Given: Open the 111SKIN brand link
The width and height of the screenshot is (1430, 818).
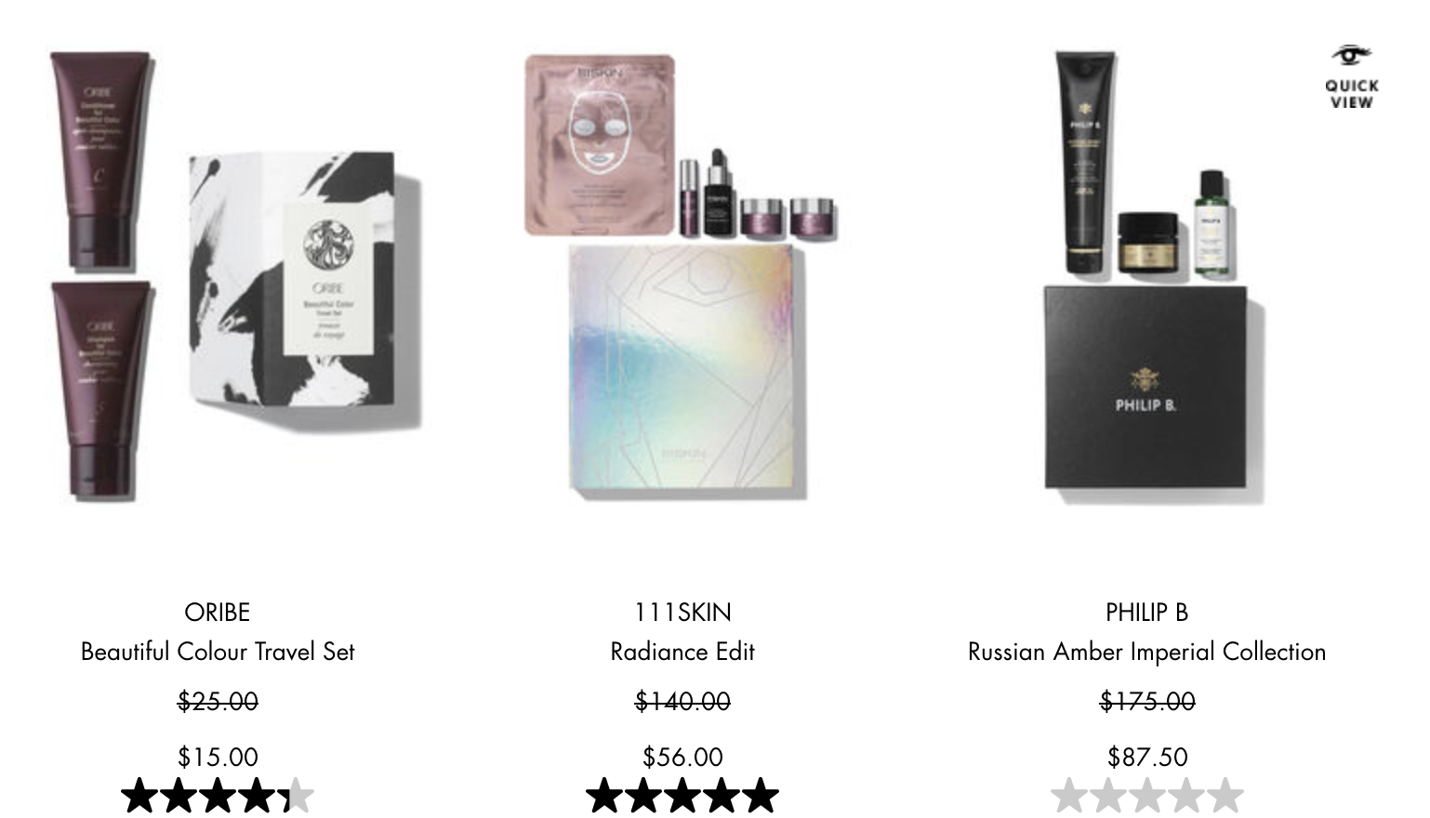Looking at the screenshot, I should point(682,613).
